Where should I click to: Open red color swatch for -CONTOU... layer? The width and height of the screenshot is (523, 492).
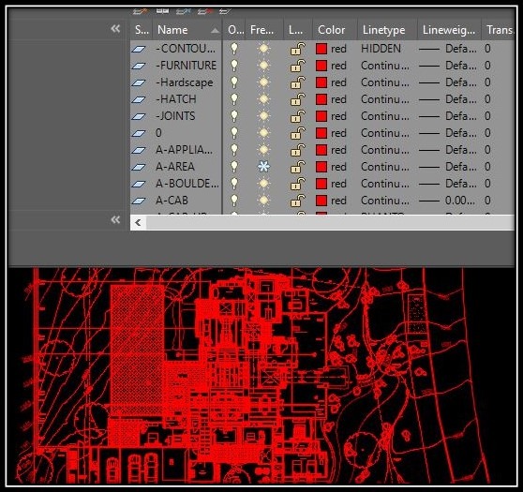point(321,49)
